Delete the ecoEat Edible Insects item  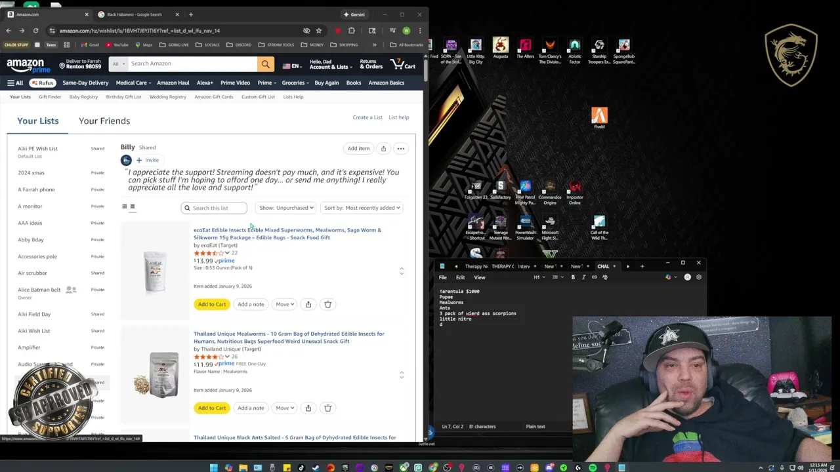pos(328,304)
